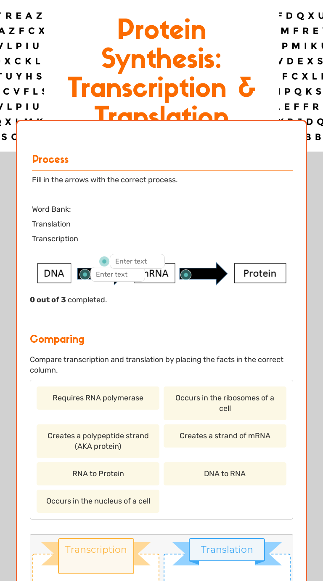The height and width of the screenshot is (581, 323).
Task: Pick the 'DNA to RNA' card
Action: [225, 474]
